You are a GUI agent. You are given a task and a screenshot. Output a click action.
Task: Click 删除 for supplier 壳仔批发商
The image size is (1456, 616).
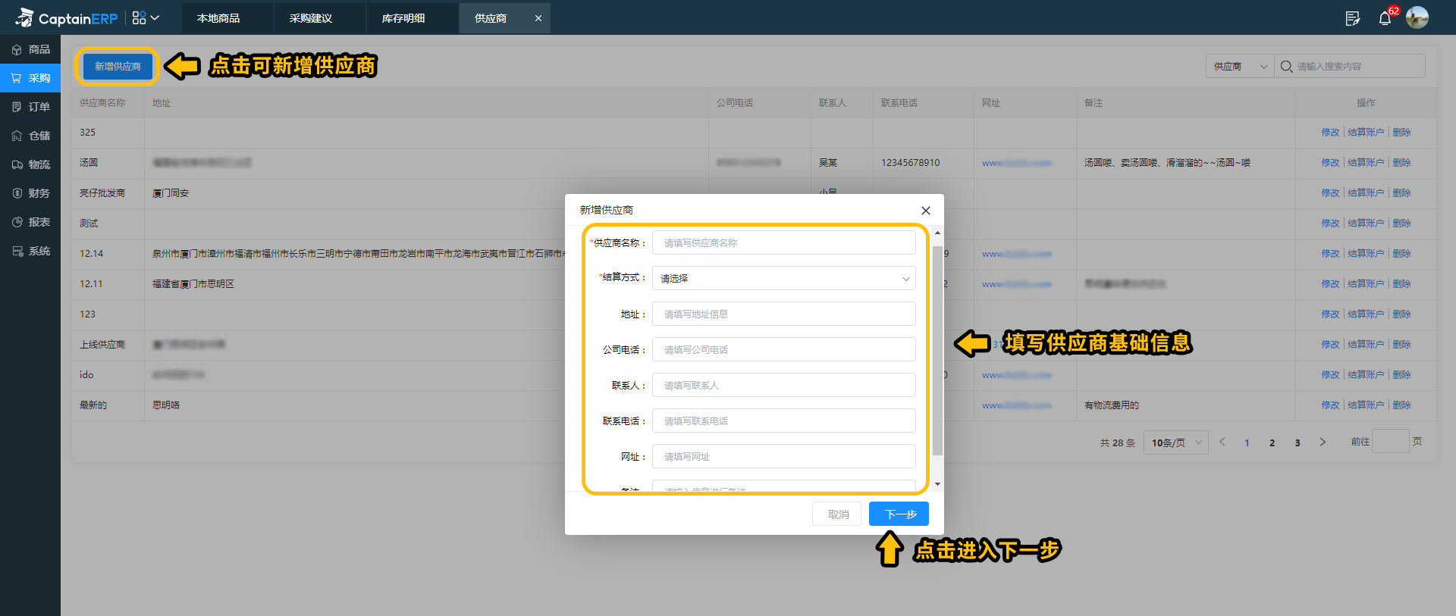[x=1401, y=193]
